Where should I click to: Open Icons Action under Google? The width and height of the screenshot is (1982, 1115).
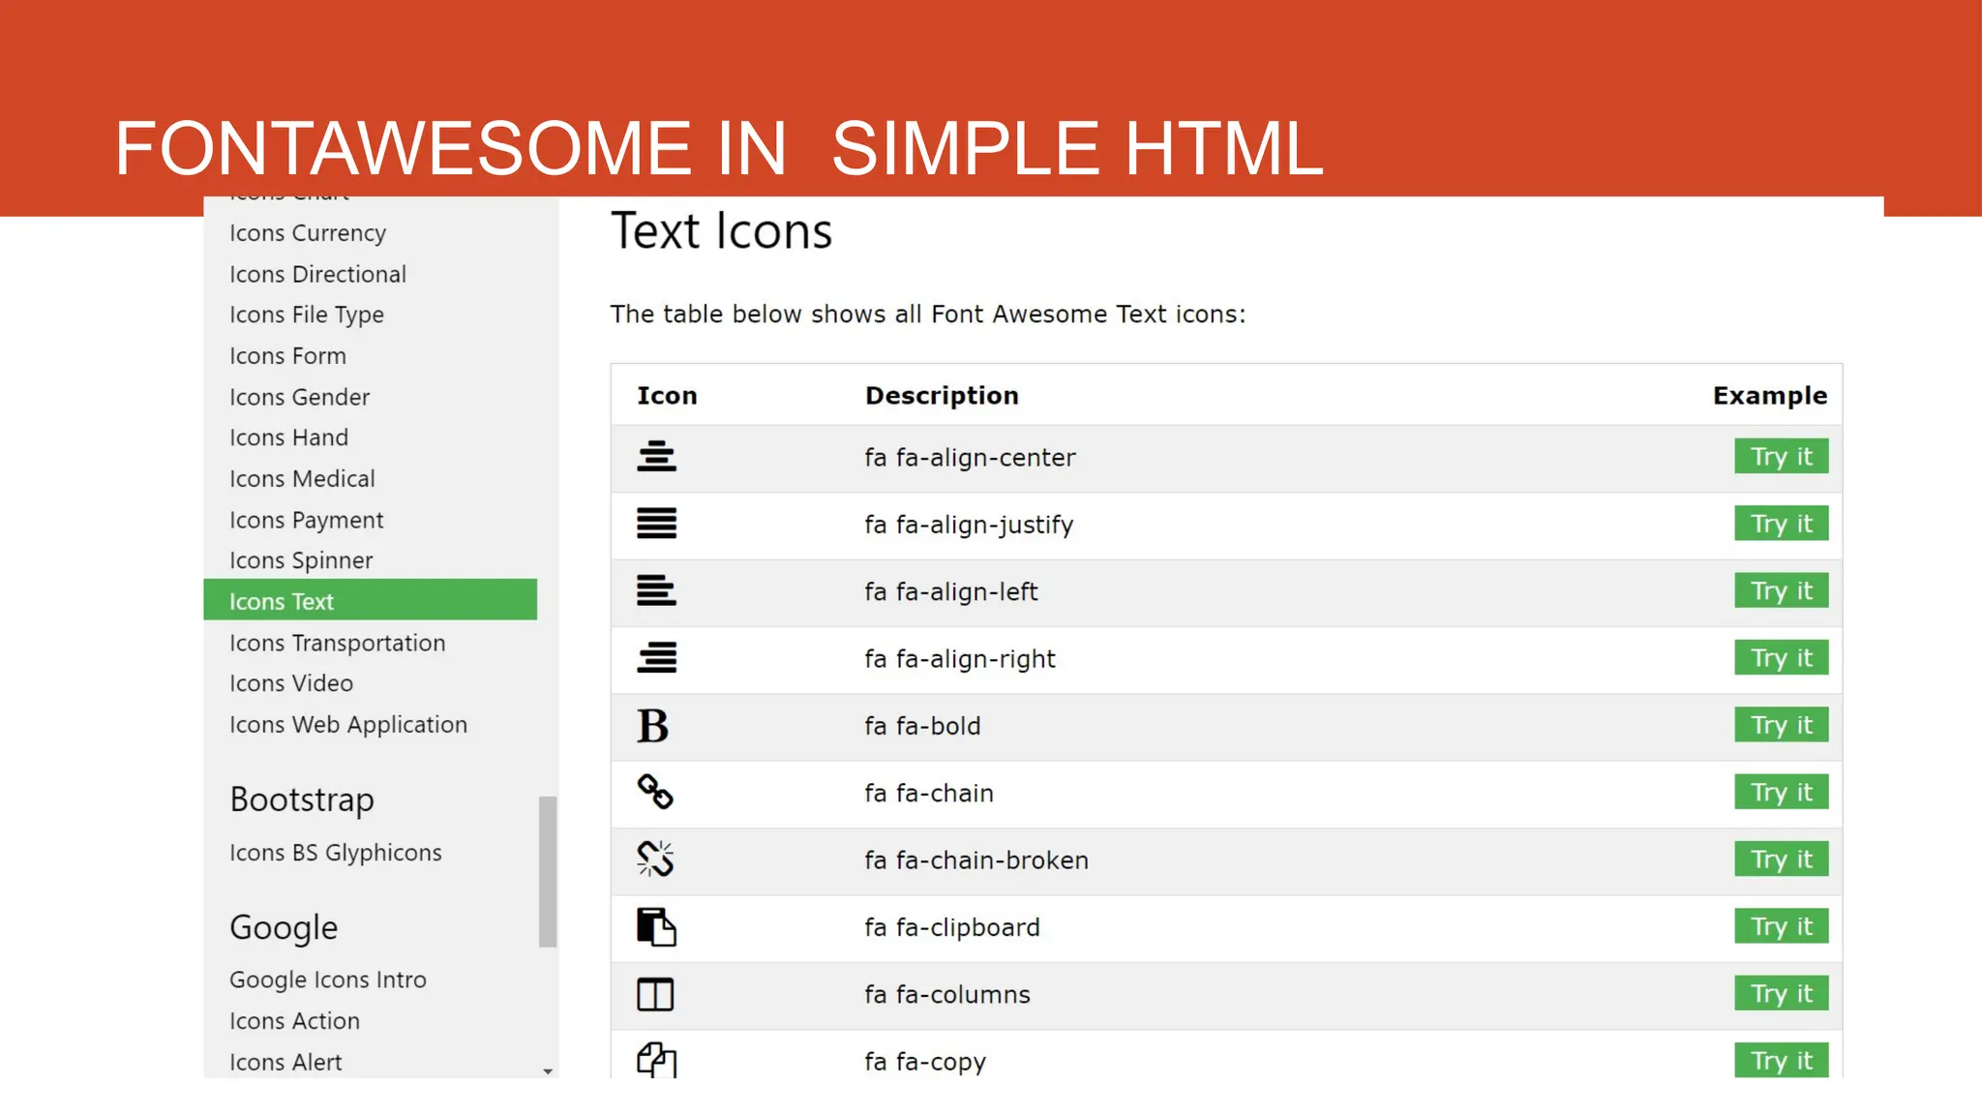click(294, 1021)
